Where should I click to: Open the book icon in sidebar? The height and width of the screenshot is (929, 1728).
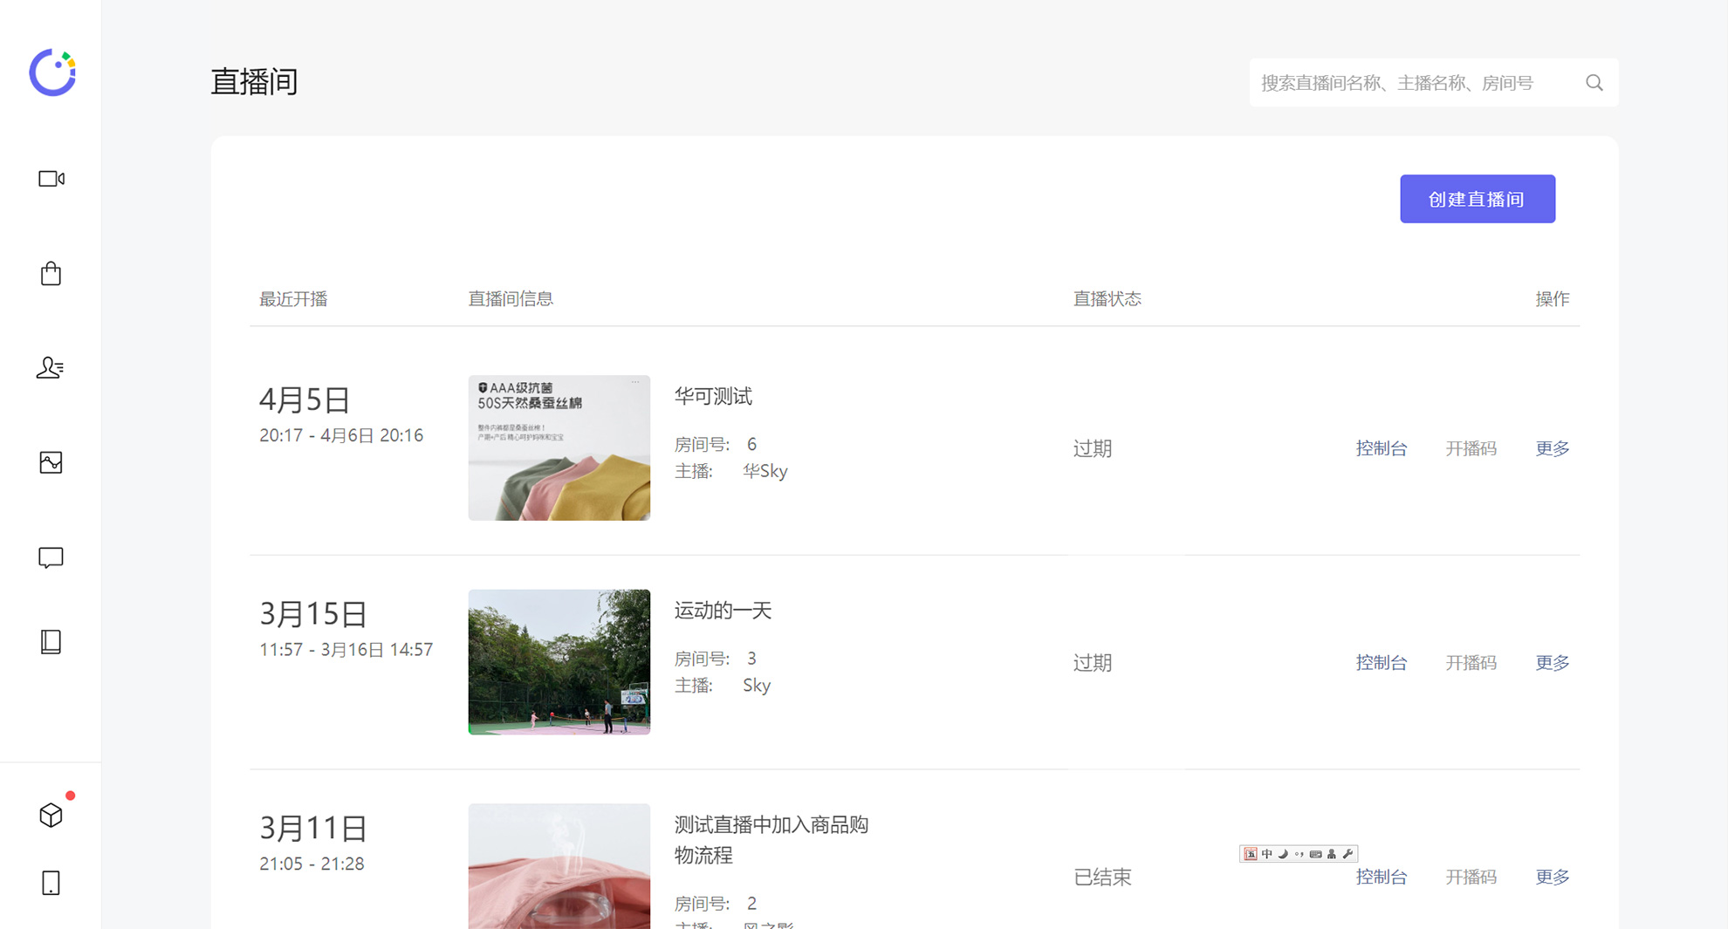pos(51,642)
